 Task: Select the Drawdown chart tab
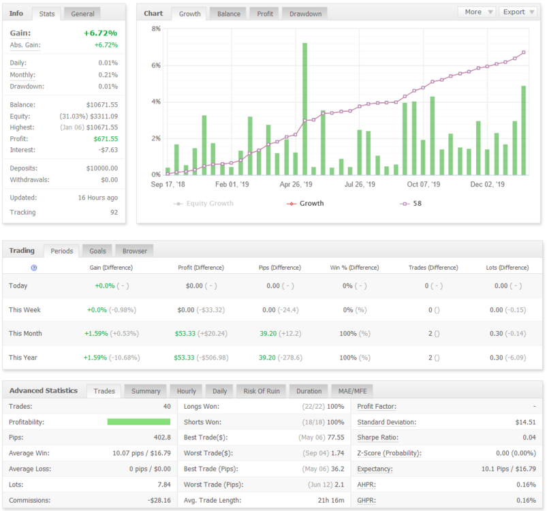306,14
